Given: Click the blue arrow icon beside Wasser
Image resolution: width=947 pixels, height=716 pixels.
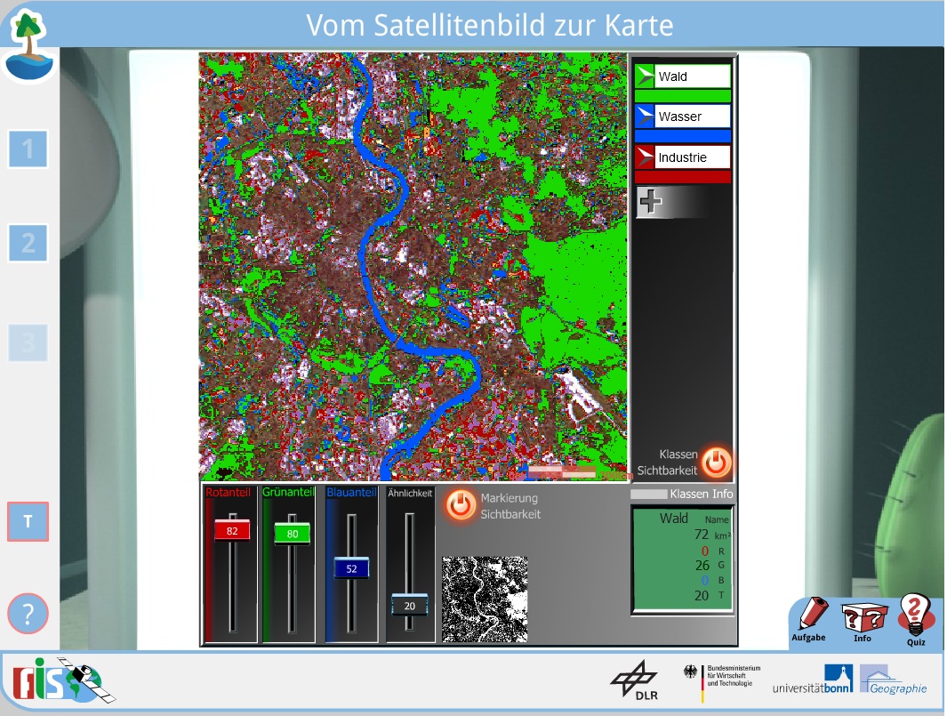Looking at the screenshot, I should click(645, 117).
